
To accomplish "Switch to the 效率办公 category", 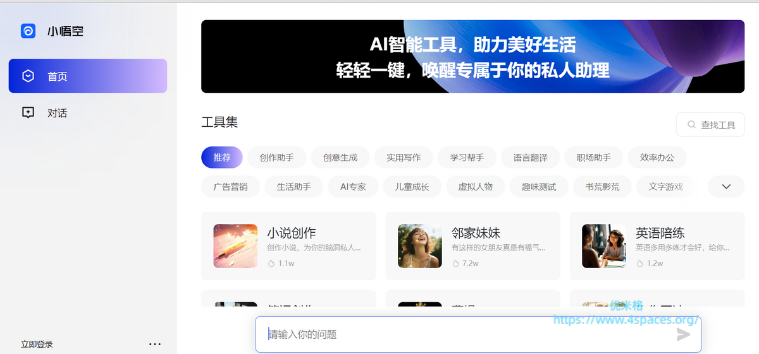I will [x=657, y=158].
